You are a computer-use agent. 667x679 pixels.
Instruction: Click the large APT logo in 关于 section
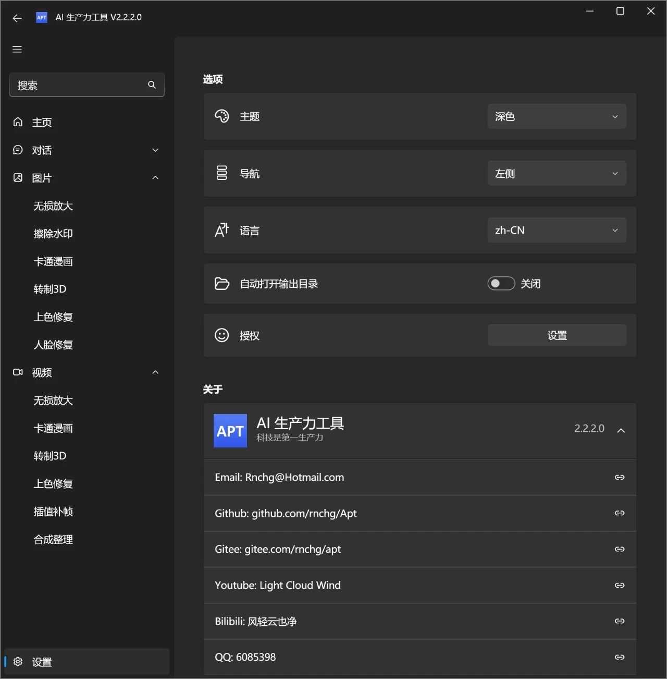(x=230, y=431)
